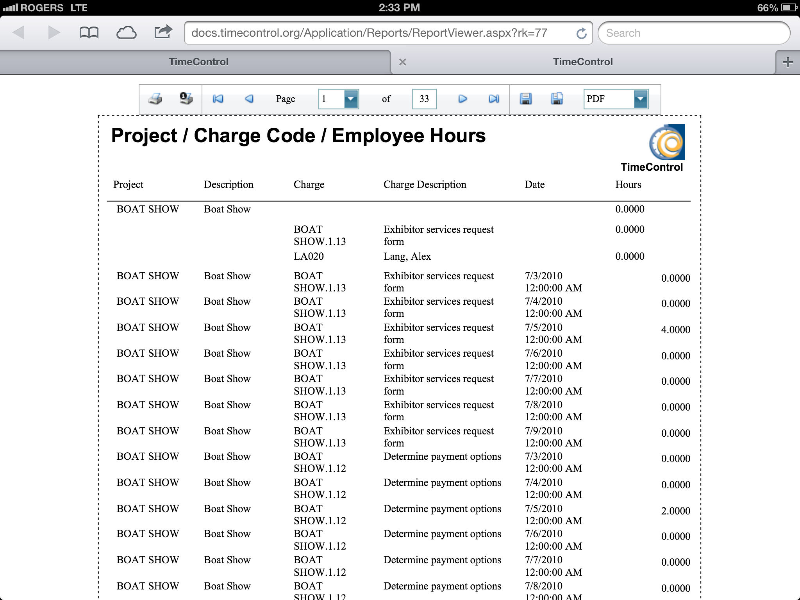
Task: Save report using floppy disk icon
Action: (527, 98)
